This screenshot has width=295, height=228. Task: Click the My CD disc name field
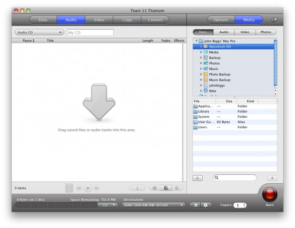coord(90,33)
